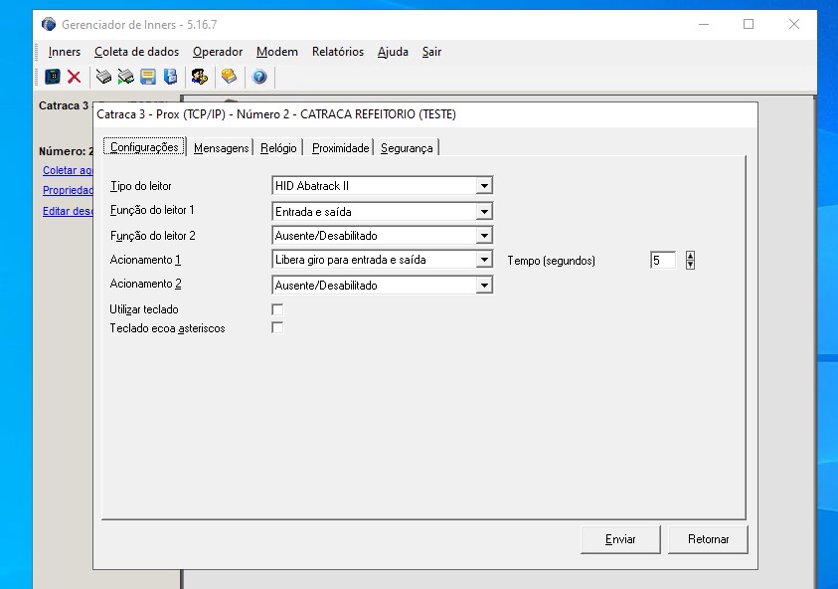The height and width of the screenshot is (589, 838).
Task: Increase Tempo (segundos) with the up arrow
Action: pyautogui.click(x=690, y=255)
